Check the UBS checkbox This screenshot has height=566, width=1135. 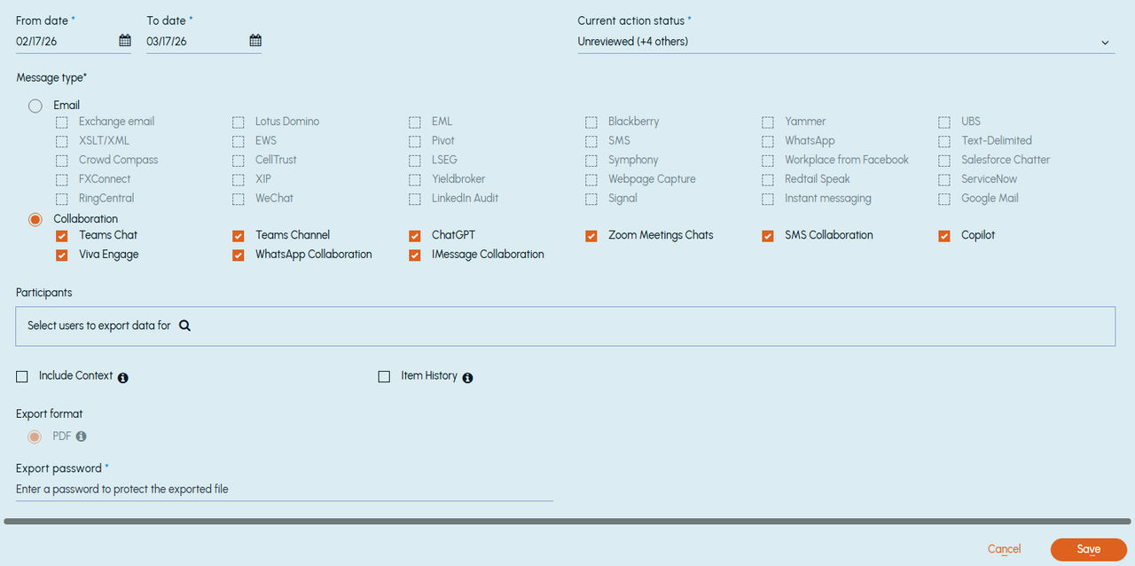coord(943,122)
